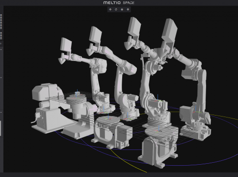Select the second robot's print head from left

click(x=95, y=41)
